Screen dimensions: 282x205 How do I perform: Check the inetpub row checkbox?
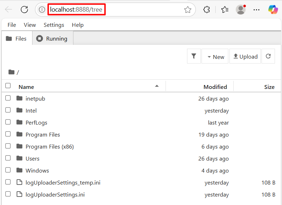coord(8,98)
